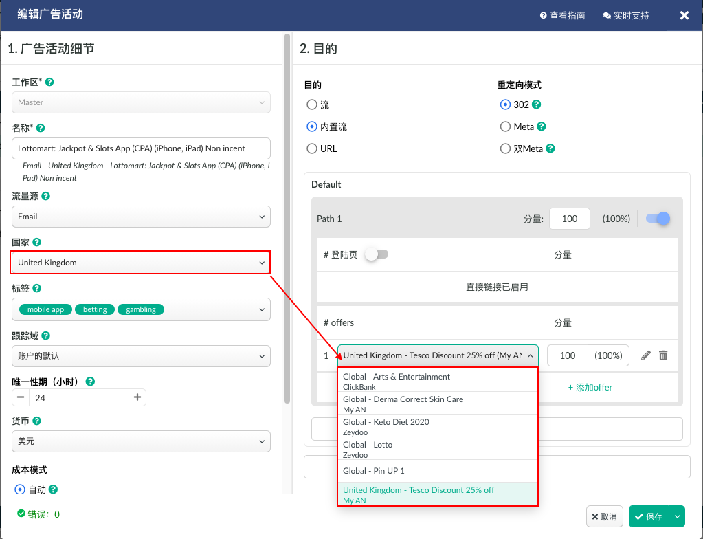The image size is (703, 539).
Task: Click the uniqueness period value 24
Action: (x=79, y=398)
